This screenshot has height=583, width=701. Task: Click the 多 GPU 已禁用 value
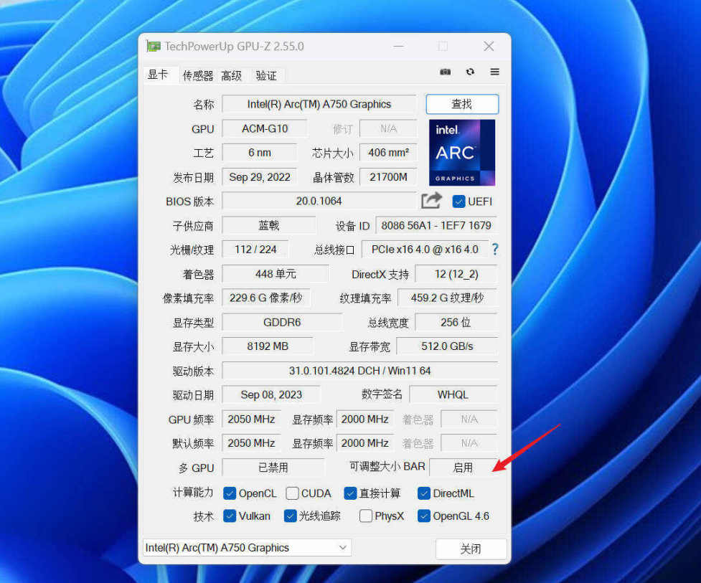273,468
